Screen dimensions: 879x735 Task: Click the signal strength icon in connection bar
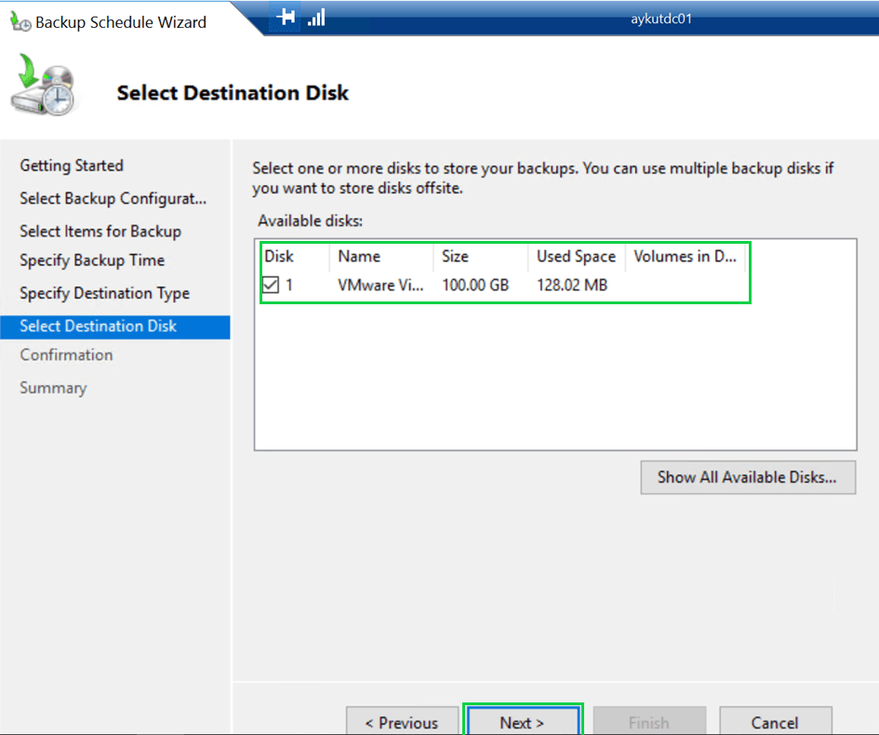click(316, 18)
